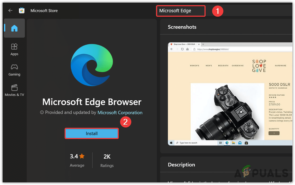Click the 'Microsoft Edge Browser' app title
The width and height of the screenshot is (295, 185).
point(92,102)
